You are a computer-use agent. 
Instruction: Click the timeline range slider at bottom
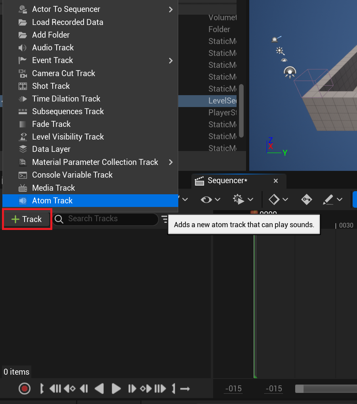[326, 389]
